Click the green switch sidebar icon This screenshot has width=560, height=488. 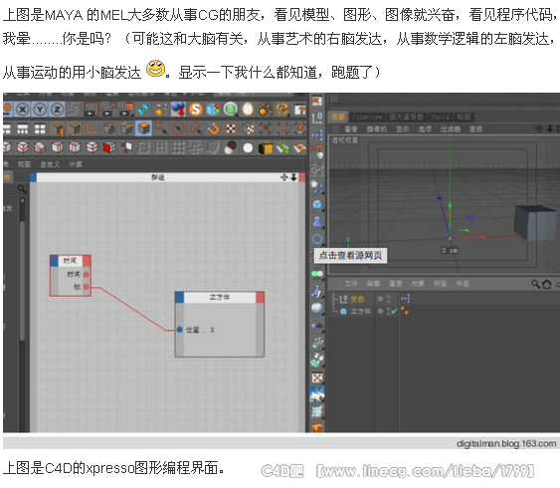(317, 274)
